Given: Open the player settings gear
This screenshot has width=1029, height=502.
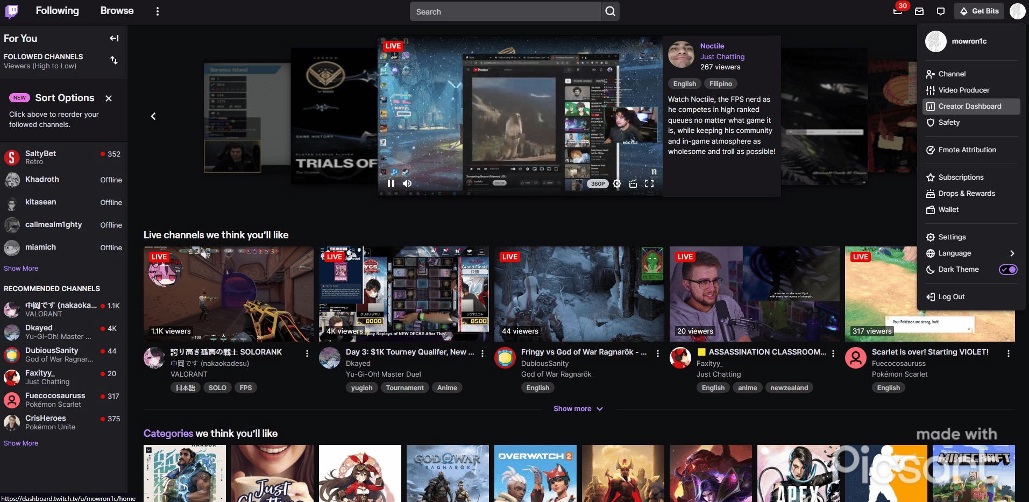Looking at the screenshot, I should (617, 183).
